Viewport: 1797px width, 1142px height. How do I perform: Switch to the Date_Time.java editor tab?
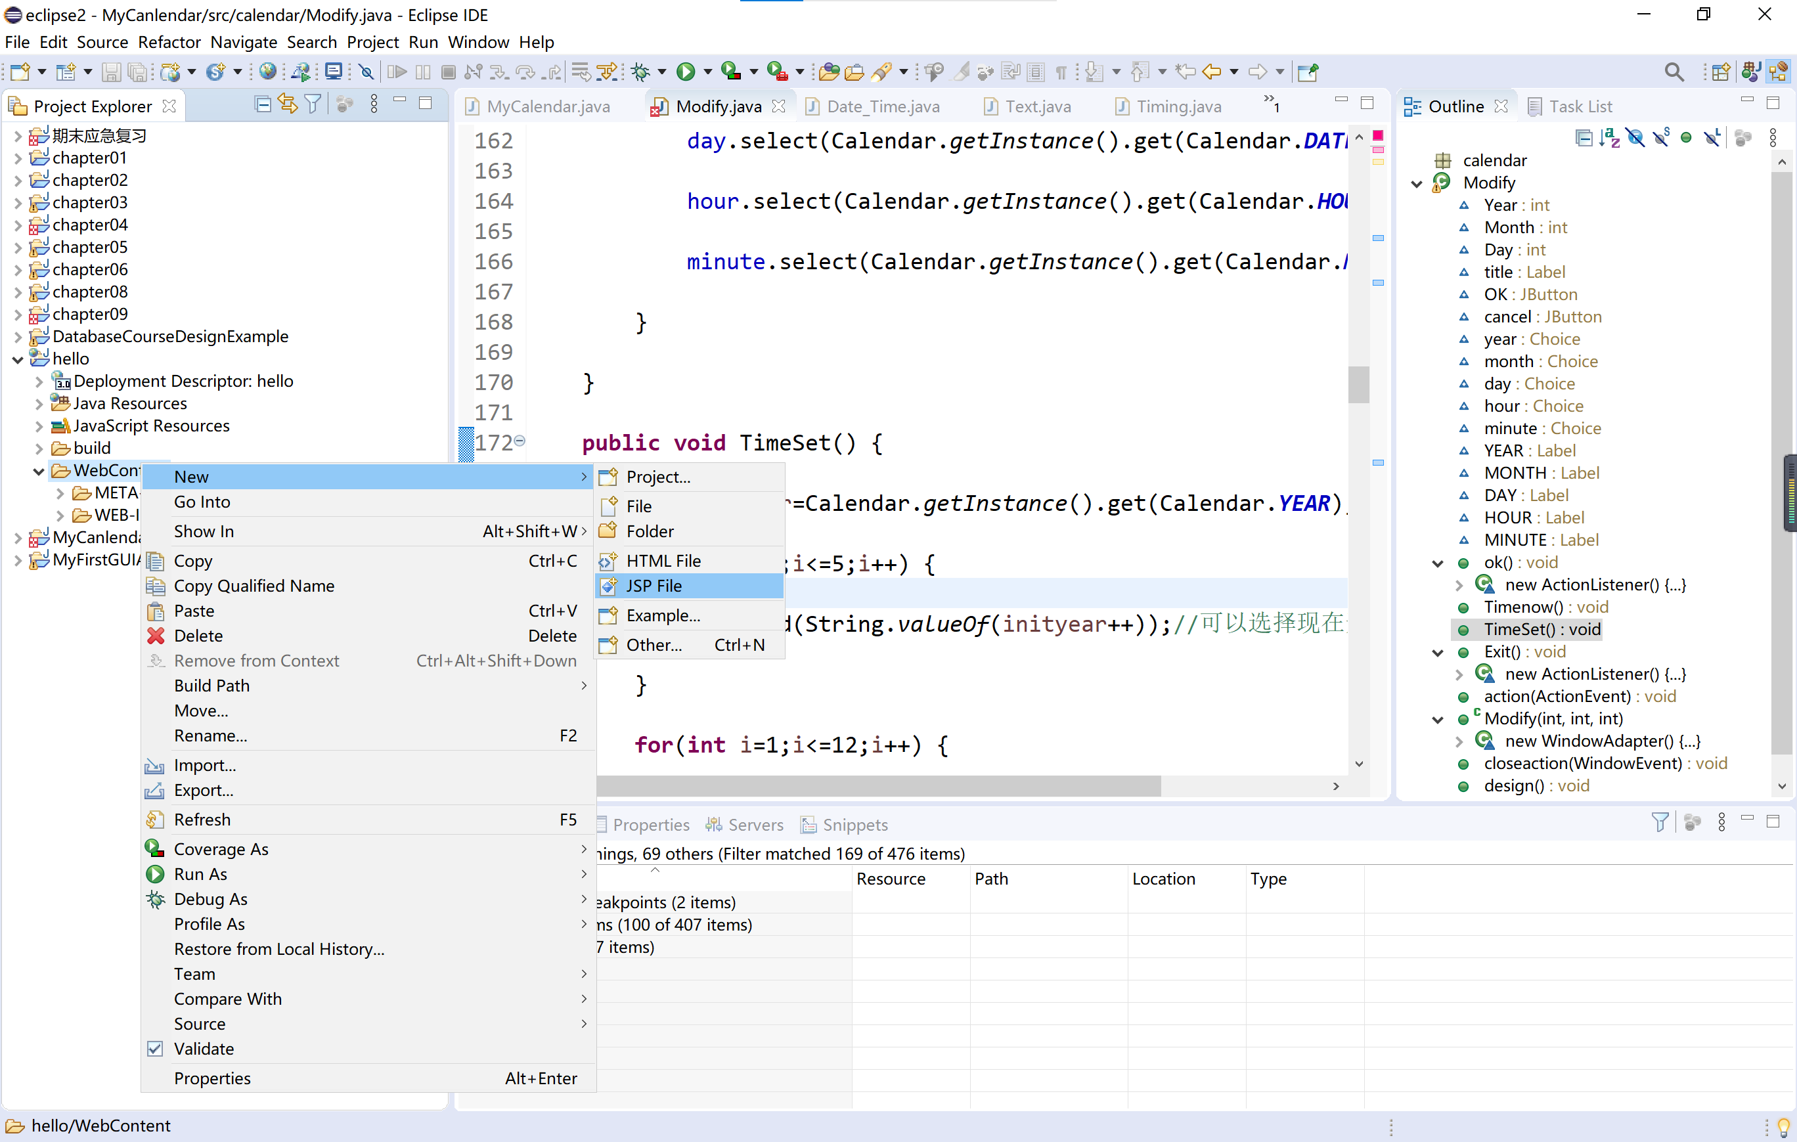click(x=883, y=106)
